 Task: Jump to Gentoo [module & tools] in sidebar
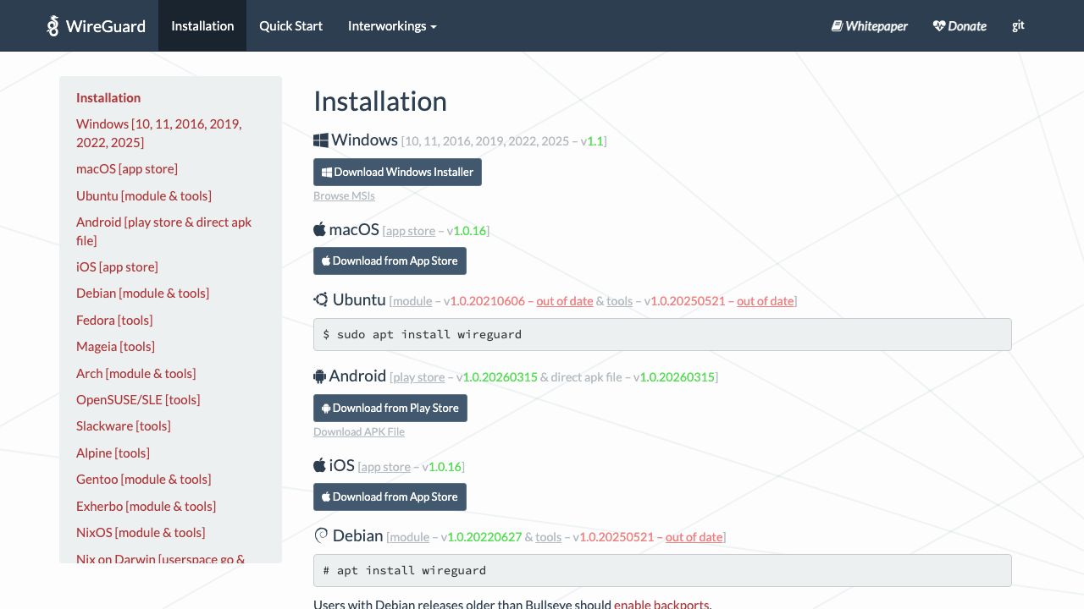[x=144, y=479]
